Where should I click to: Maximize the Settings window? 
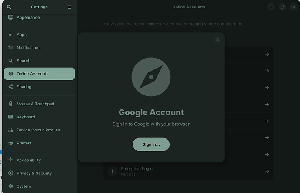point(282,7)
